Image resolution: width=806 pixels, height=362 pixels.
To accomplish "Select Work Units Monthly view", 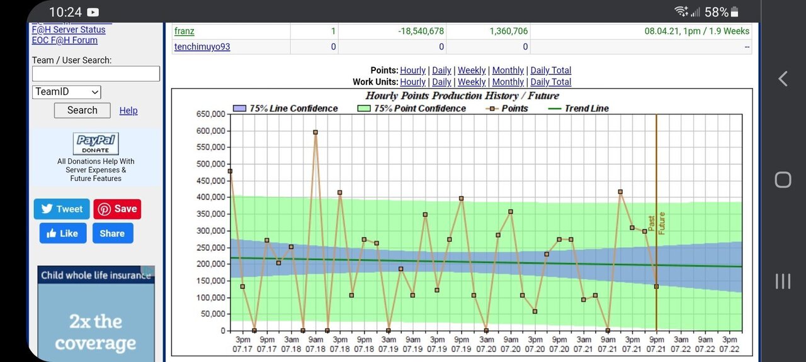I will (508, 82).
